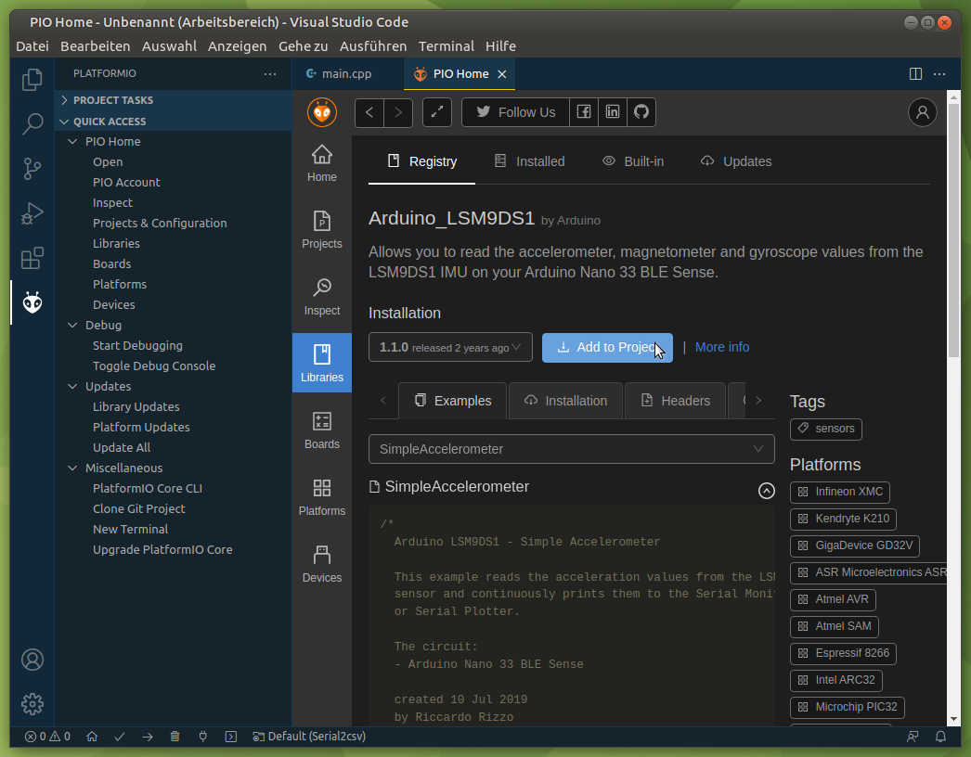Viewport: 971px width, 757px height.
Task: Click the PlatformIO Build checkmark in status bar
Action: click(120, 737)
